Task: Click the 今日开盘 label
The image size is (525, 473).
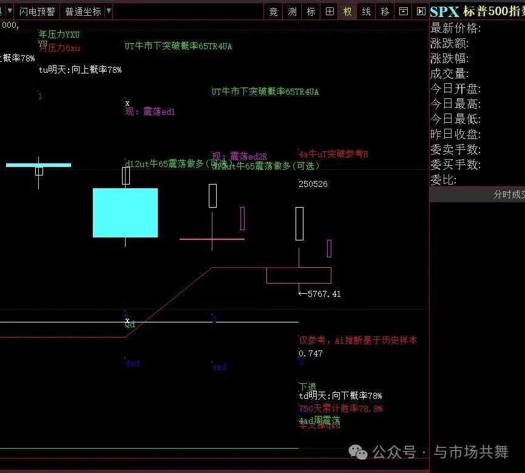Action: pyautogui.click(x=455, y=89)
